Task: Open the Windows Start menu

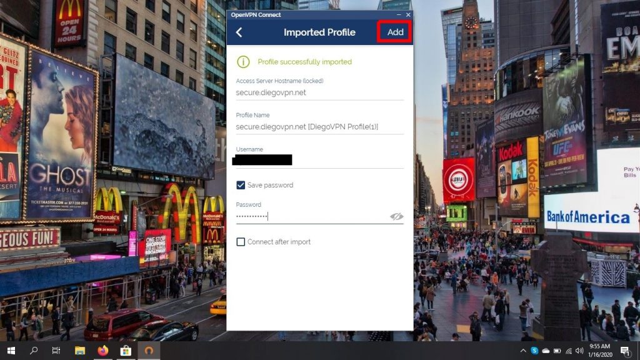Action: pos(11,351)
